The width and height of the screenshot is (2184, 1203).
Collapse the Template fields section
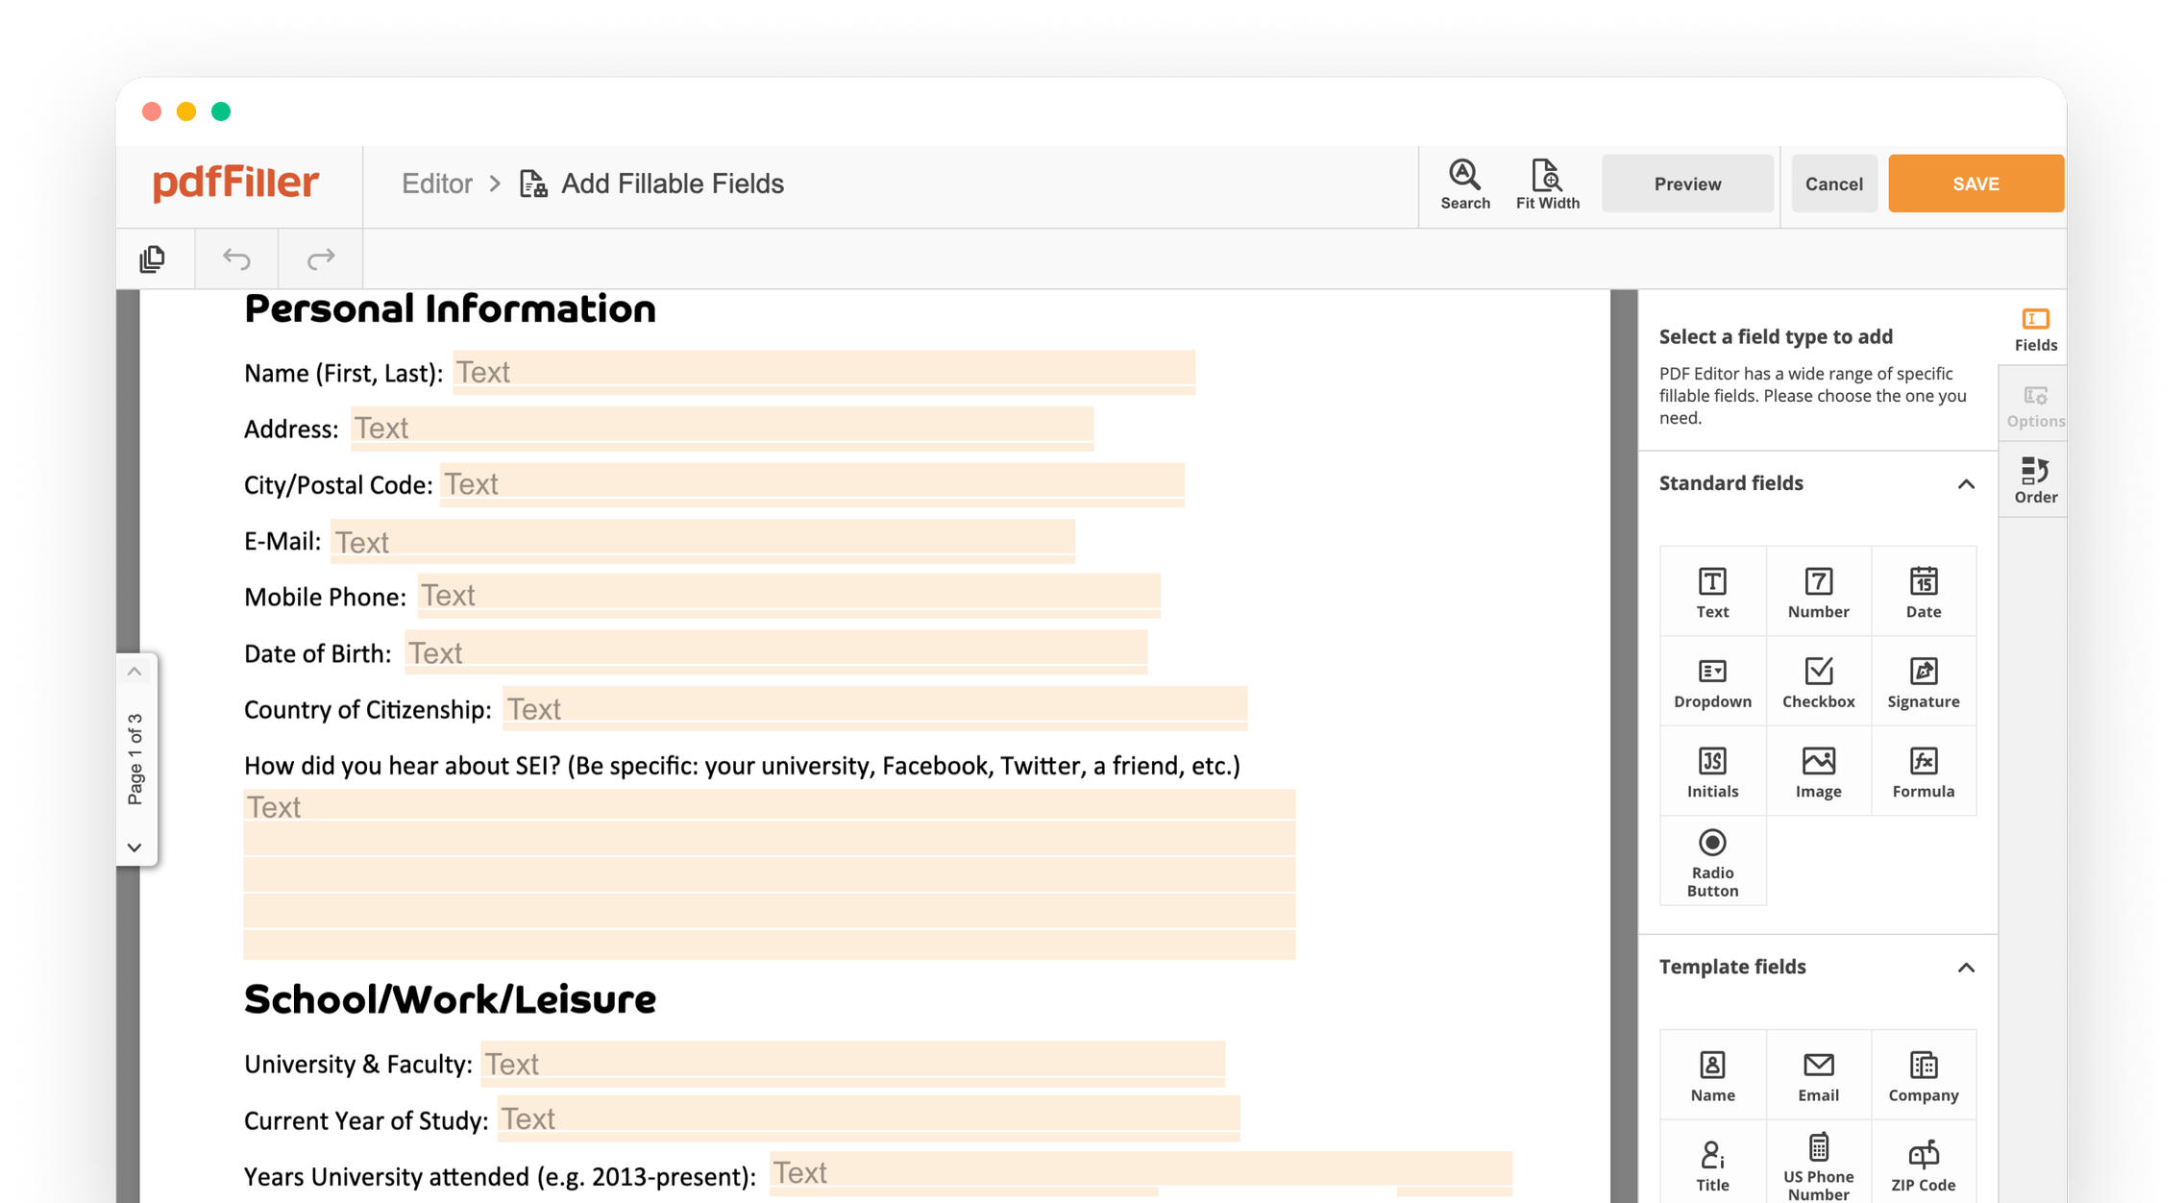(1966, 968)
